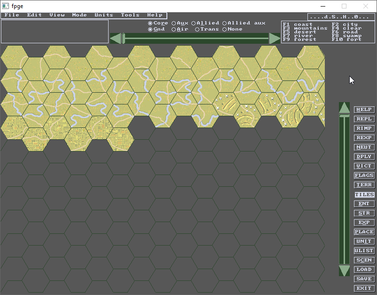Click the highlighted TILES button
Viewport: 377px width, 295px height.
[364, 194]
